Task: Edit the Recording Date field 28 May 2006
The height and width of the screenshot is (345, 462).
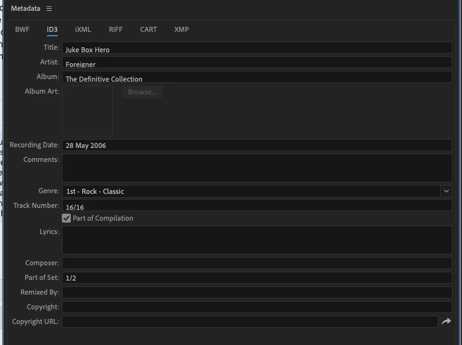Action: tap(257, 145)
